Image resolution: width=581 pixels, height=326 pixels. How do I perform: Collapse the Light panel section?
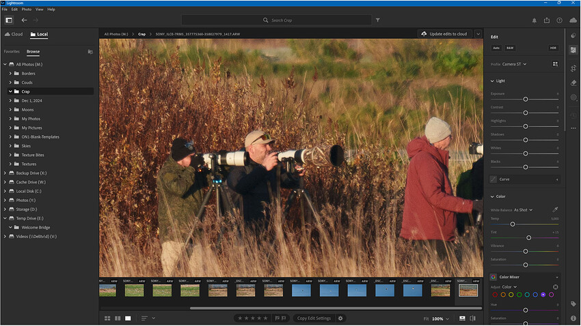point(492,80)
